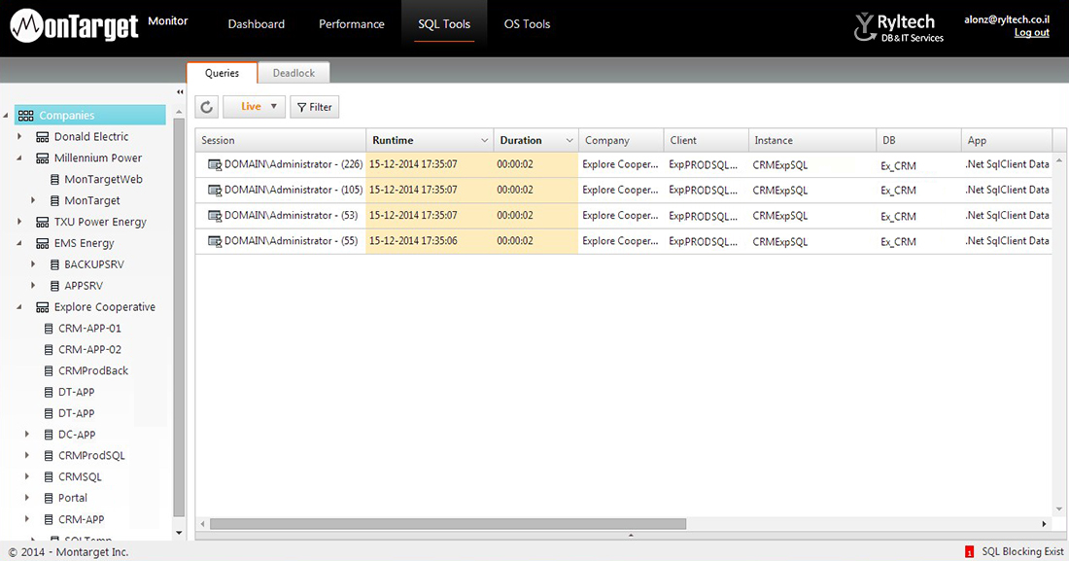This screenshot has width=1069, height=561.
Task: Click the CRM-APP-02 server icon
Action: tap(49, 349)
